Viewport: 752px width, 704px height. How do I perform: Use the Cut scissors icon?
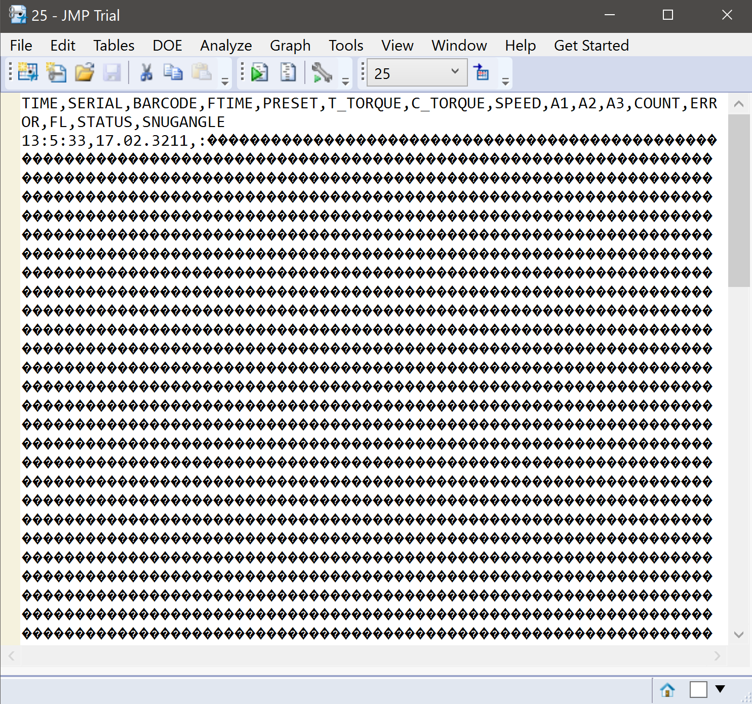coord(146,72)
